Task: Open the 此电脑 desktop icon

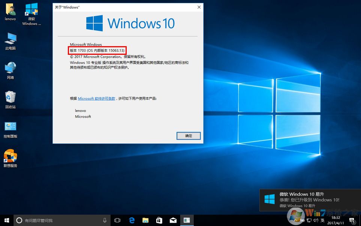Action: (x=10, y=42)
